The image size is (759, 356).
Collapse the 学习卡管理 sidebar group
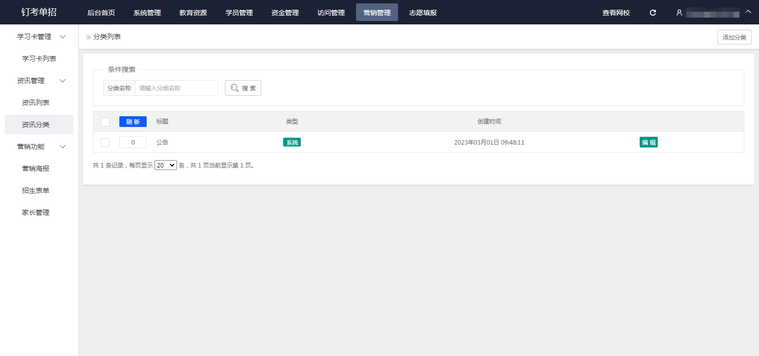click(63, 37)
